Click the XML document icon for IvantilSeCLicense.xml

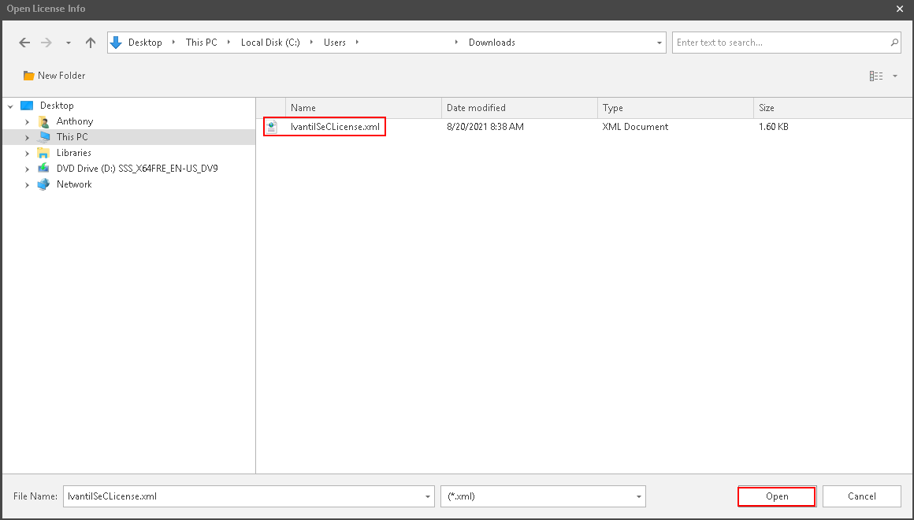tap(272, 126)
